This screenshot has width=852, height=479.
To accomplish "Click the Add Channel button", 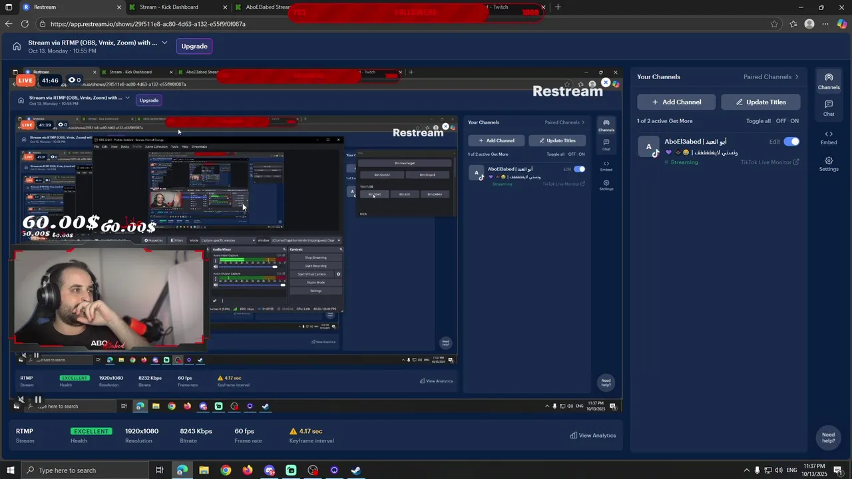I will [x=676, y=102].
